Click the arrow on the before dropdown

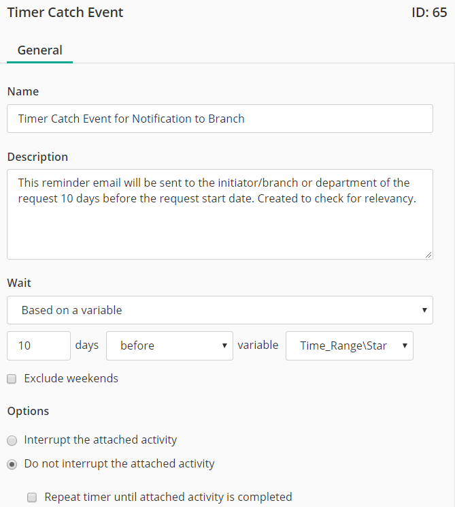click(x=224, y=345)
